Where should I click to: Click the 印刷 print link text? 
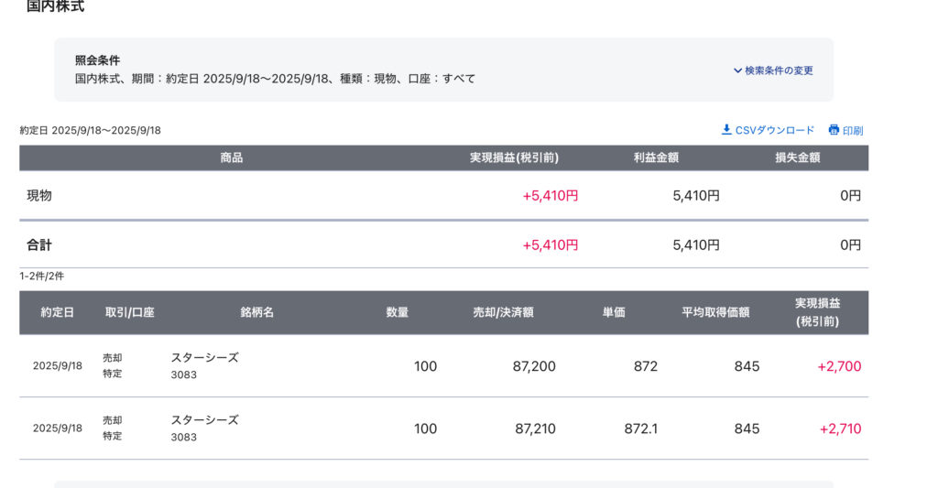853,131
